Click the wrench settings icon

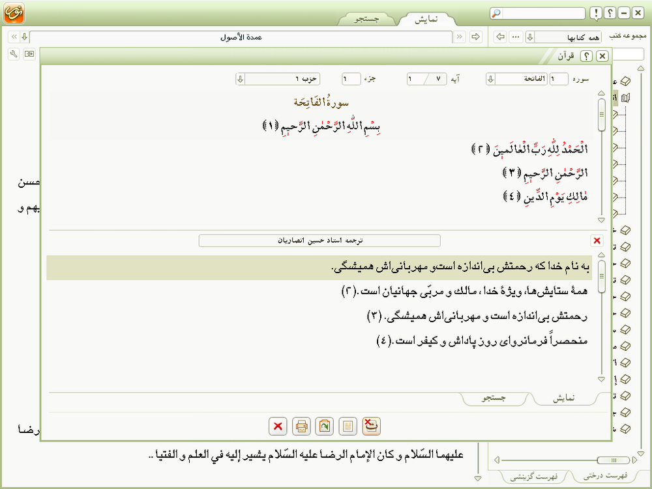point(14,53)
